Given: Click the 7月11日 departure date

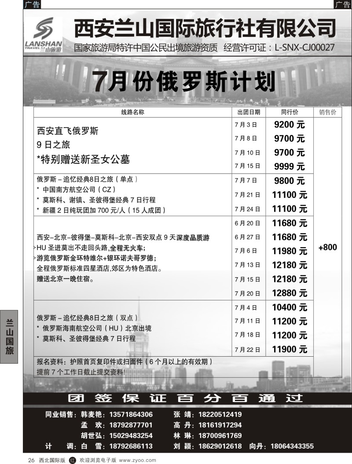Looking at the screenshot, I should click(x=247, y=321).
